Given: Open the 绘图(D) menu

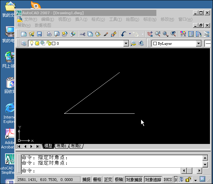Looking at the screenshot, I should click(132, 19).
